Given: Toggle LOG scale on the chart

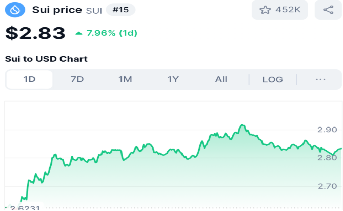Looking at the screenshot, I should click(272, 79).
